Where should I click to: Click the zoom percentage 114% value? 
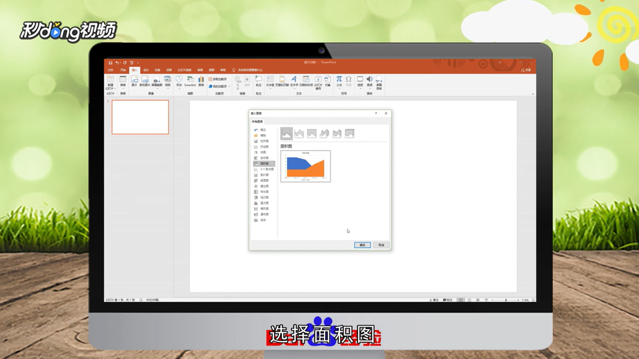point(525,300)
